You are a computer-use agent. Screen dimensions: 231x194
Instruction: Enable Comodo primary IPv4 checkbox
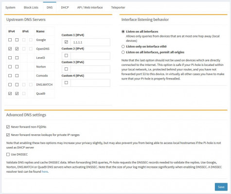(x=10, y=76)
